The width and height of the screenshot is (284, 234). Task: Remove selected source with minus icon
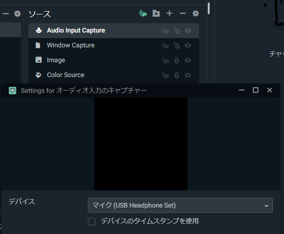coord(183,13)
